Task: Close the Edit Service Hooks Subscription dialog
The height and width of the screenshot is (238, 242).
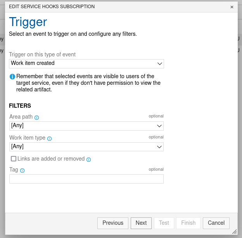Action: (232, 7)
